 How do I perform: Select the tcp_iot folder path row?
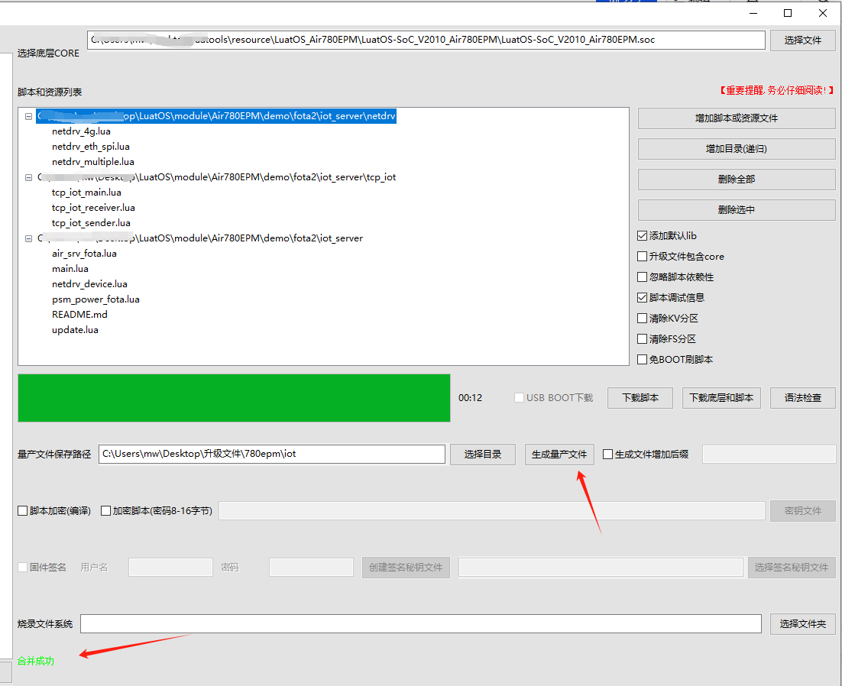point(216,177)
